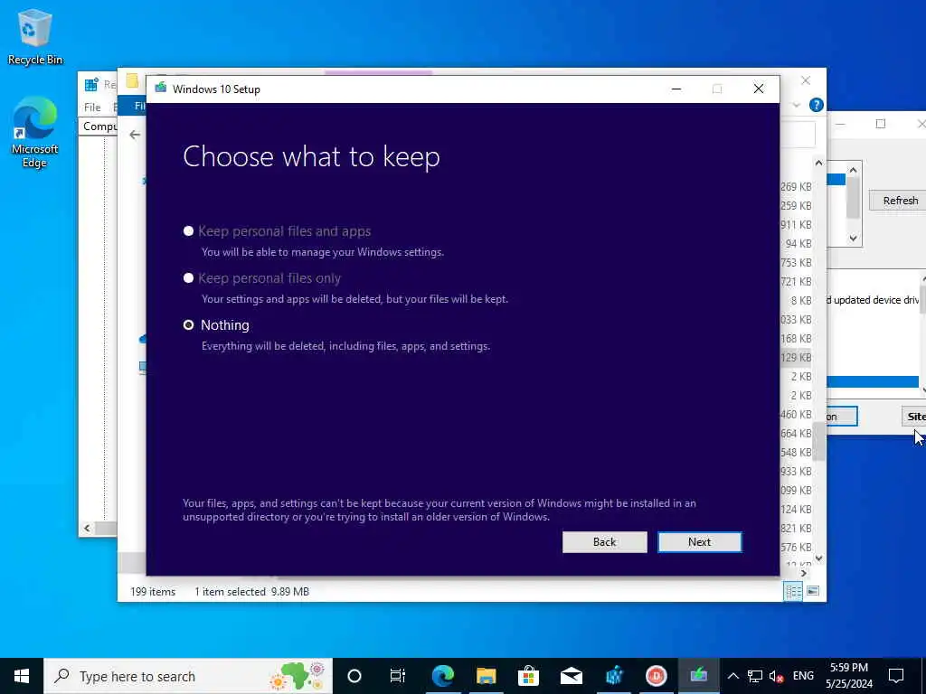
Task: Click the File Explorer search box
Action: coord(798,135)
